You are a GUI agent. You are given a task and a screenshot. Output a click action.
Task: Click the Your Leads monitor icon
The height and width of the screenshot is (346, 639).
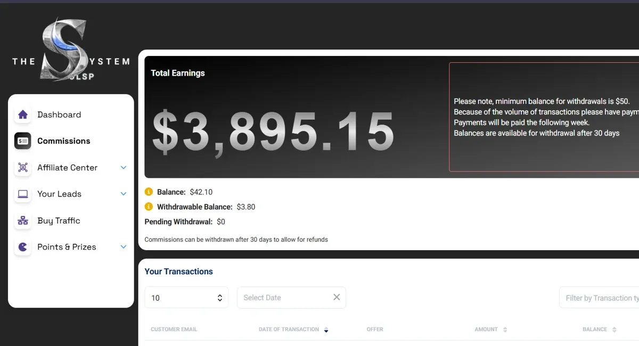22,194
